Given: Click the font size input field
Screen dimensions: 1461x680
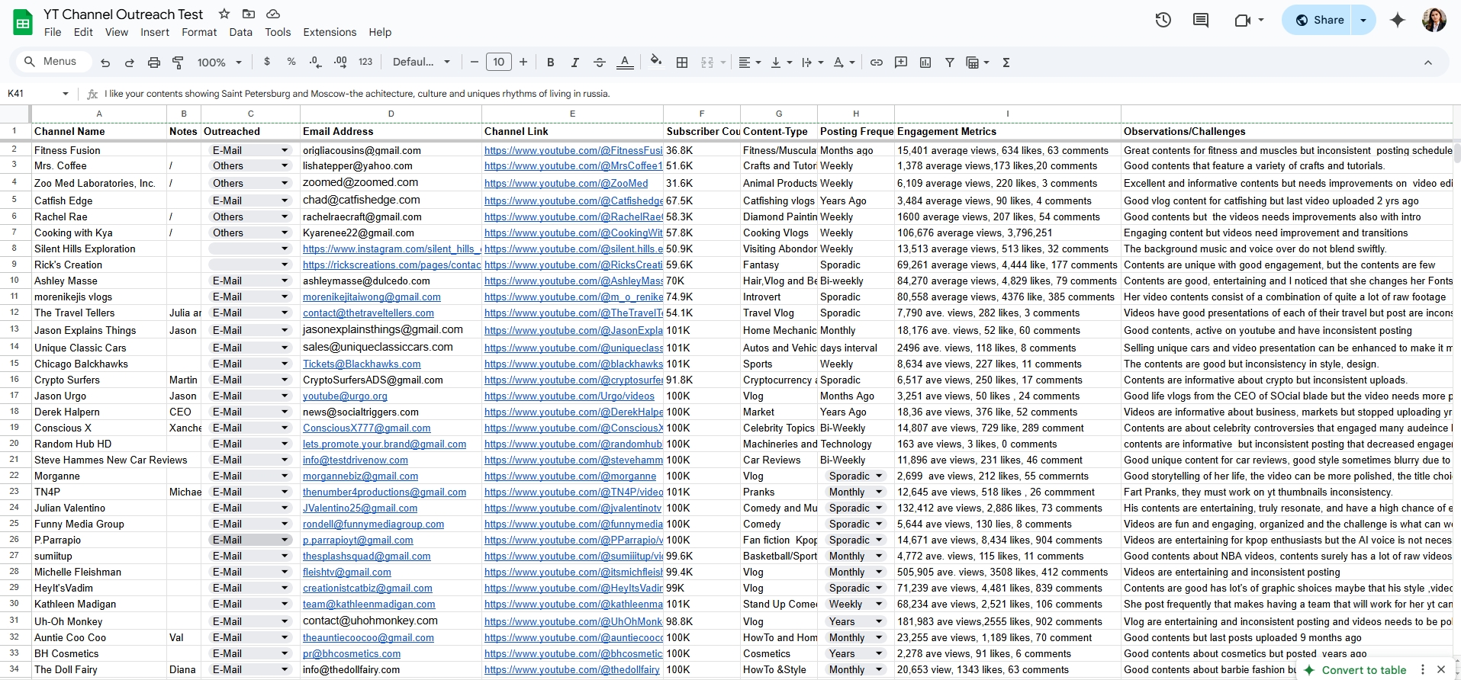Looking at the screenshot, I should (498, 62).
